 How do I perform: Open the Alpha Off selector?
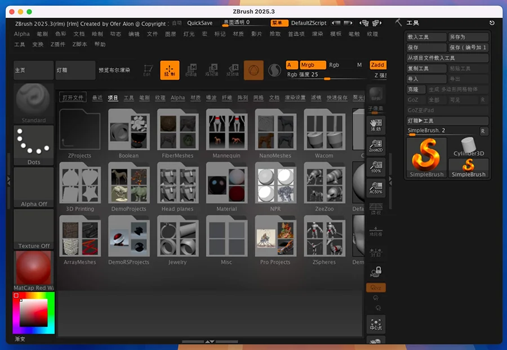(34, 187)
